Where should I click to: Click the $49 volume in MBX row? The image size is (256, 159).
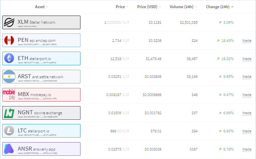tap(195, 95)
